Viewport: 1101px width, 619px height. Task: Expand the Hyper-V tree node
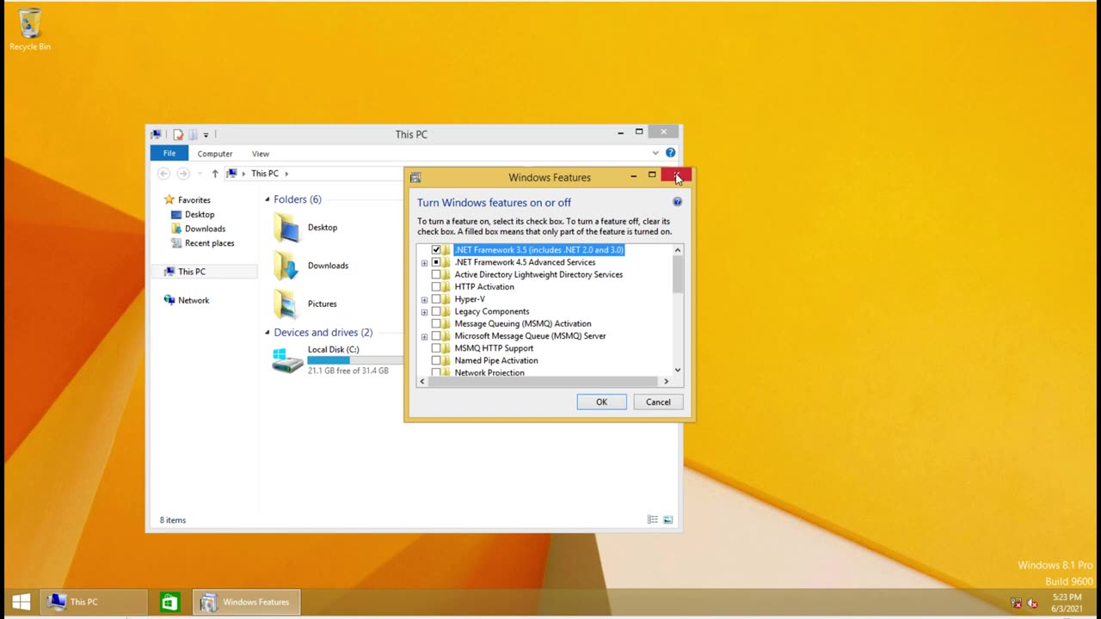[424, 300]
